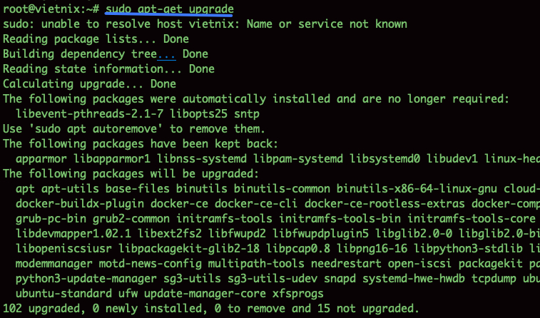
Task: Click the Calculating upgrade line
Action: pyautogui.click(x=89, y=83)
